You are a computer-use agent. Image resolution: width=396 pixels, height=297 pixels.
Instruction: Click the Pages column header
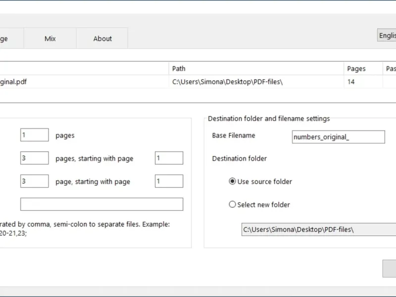coord(363,69)
